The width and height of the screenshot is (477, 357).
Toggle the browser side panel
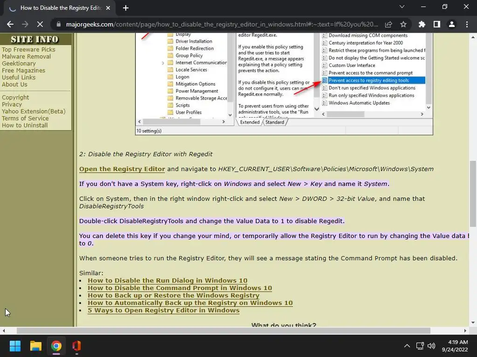pos(437,24)
